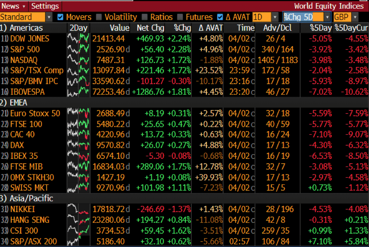Open the IBEX 35 index
The height and width of the screenshot is (247, 369).
pyautogui.click(x=24, y=156)
